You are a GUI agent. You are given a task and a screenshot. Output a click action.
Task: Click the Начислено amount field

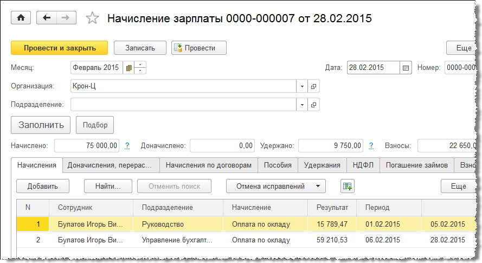[x=87, y=145]
